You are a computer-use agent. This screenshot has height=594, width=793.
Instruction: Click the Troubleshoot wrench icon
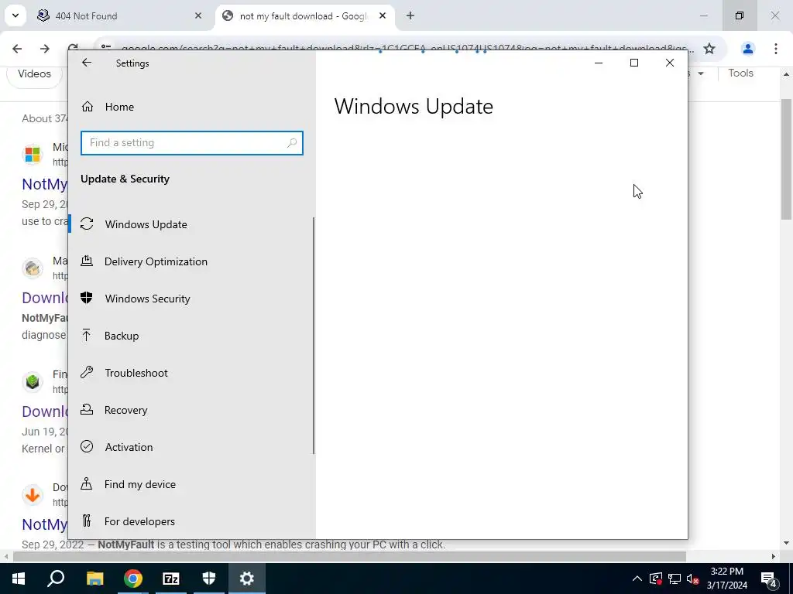click(87, 372)
